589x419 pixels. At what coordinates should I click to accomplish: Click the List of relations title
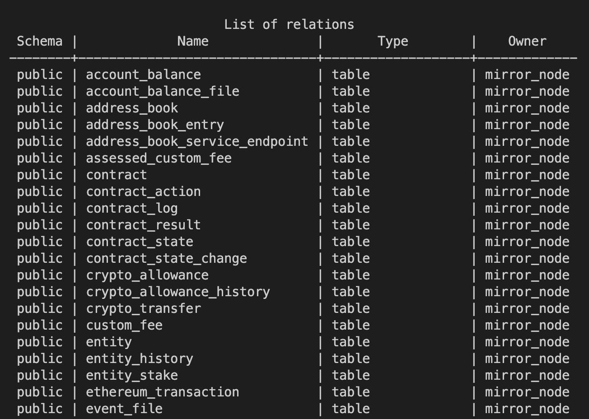coord(289,24)
